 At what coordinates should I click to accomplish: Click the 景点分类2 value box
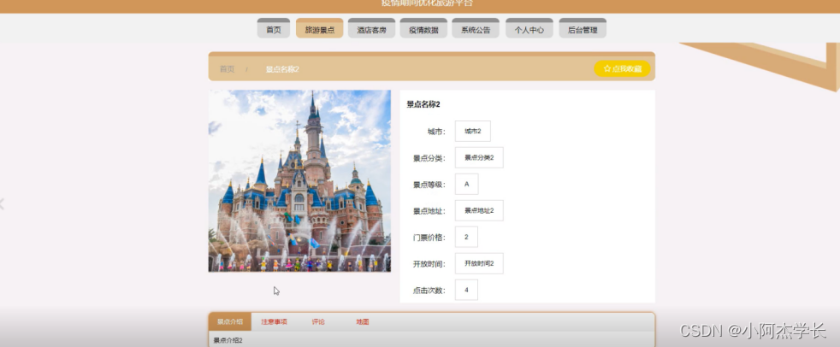tap(479, 157)
